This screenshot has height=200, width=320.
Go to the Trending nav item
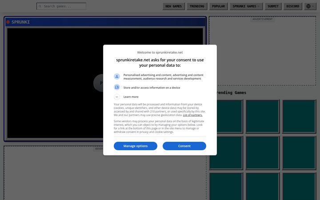click(x=197, y=6)
